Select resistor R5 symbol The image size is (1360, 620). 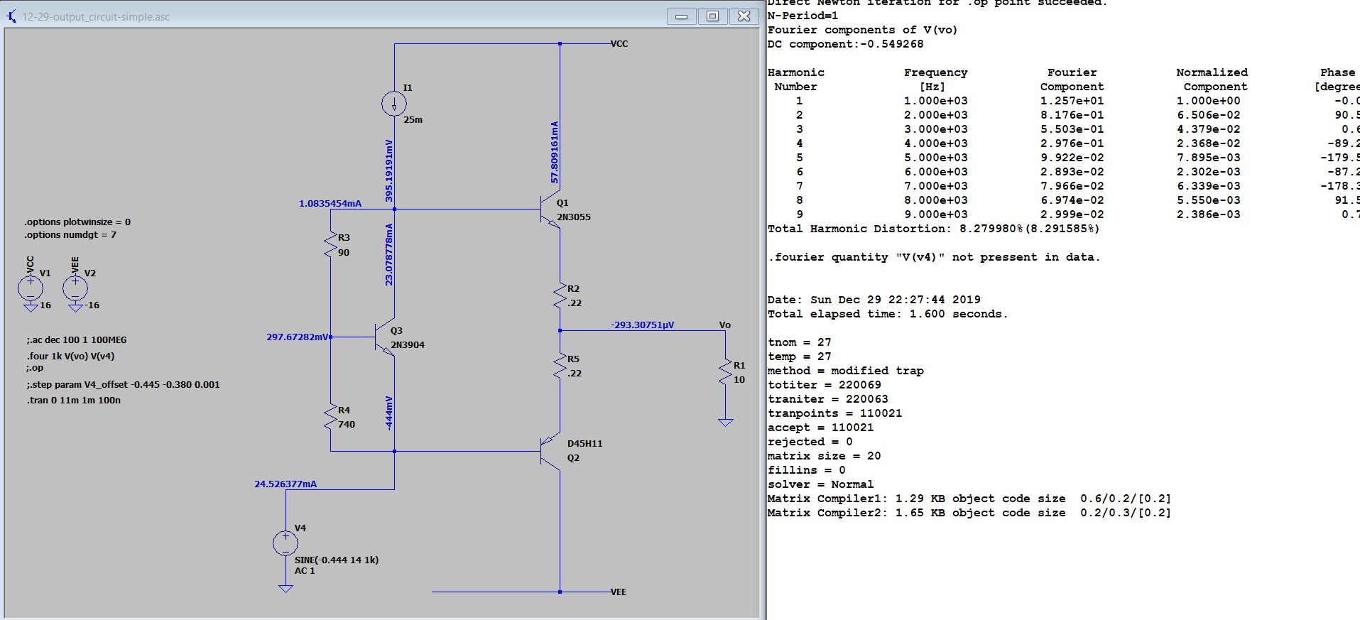tap(560, 366)
